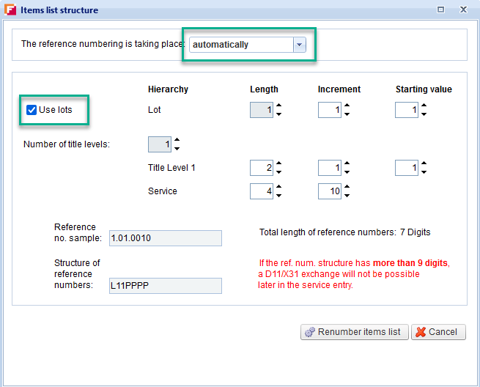Uncheck the Use lots checkbox
Viewport: 480px width, 387px height.
pyautogui.click(x=32, y=110)
